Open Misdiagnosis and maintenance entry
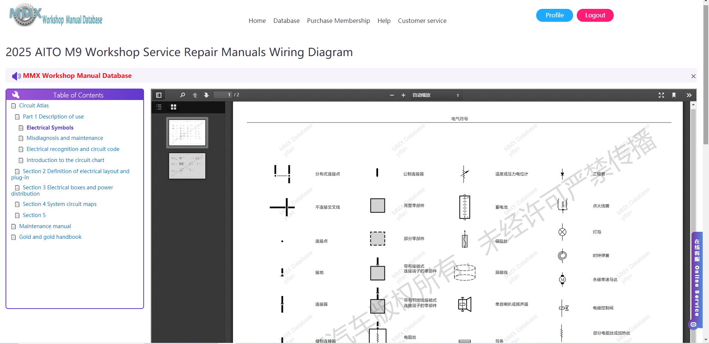The height and width of the screenshot is (344, 709). [x=65, y=138]
